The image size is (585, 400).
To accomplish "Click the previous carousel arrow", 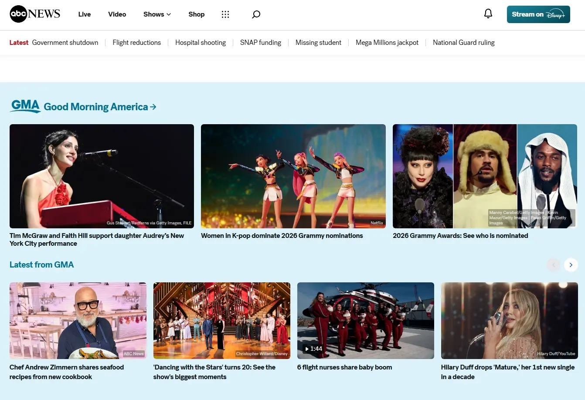I will pyautogui.click(x=553, y=265).
